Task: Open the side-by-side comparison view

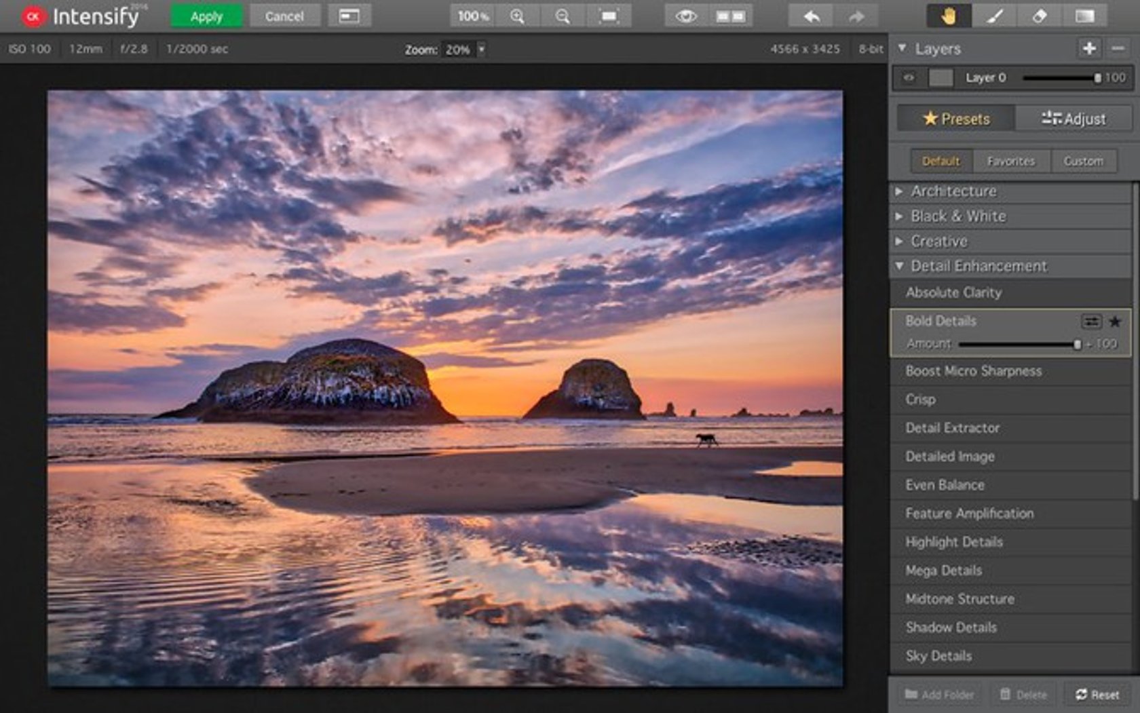Action: tap(729, 16)
